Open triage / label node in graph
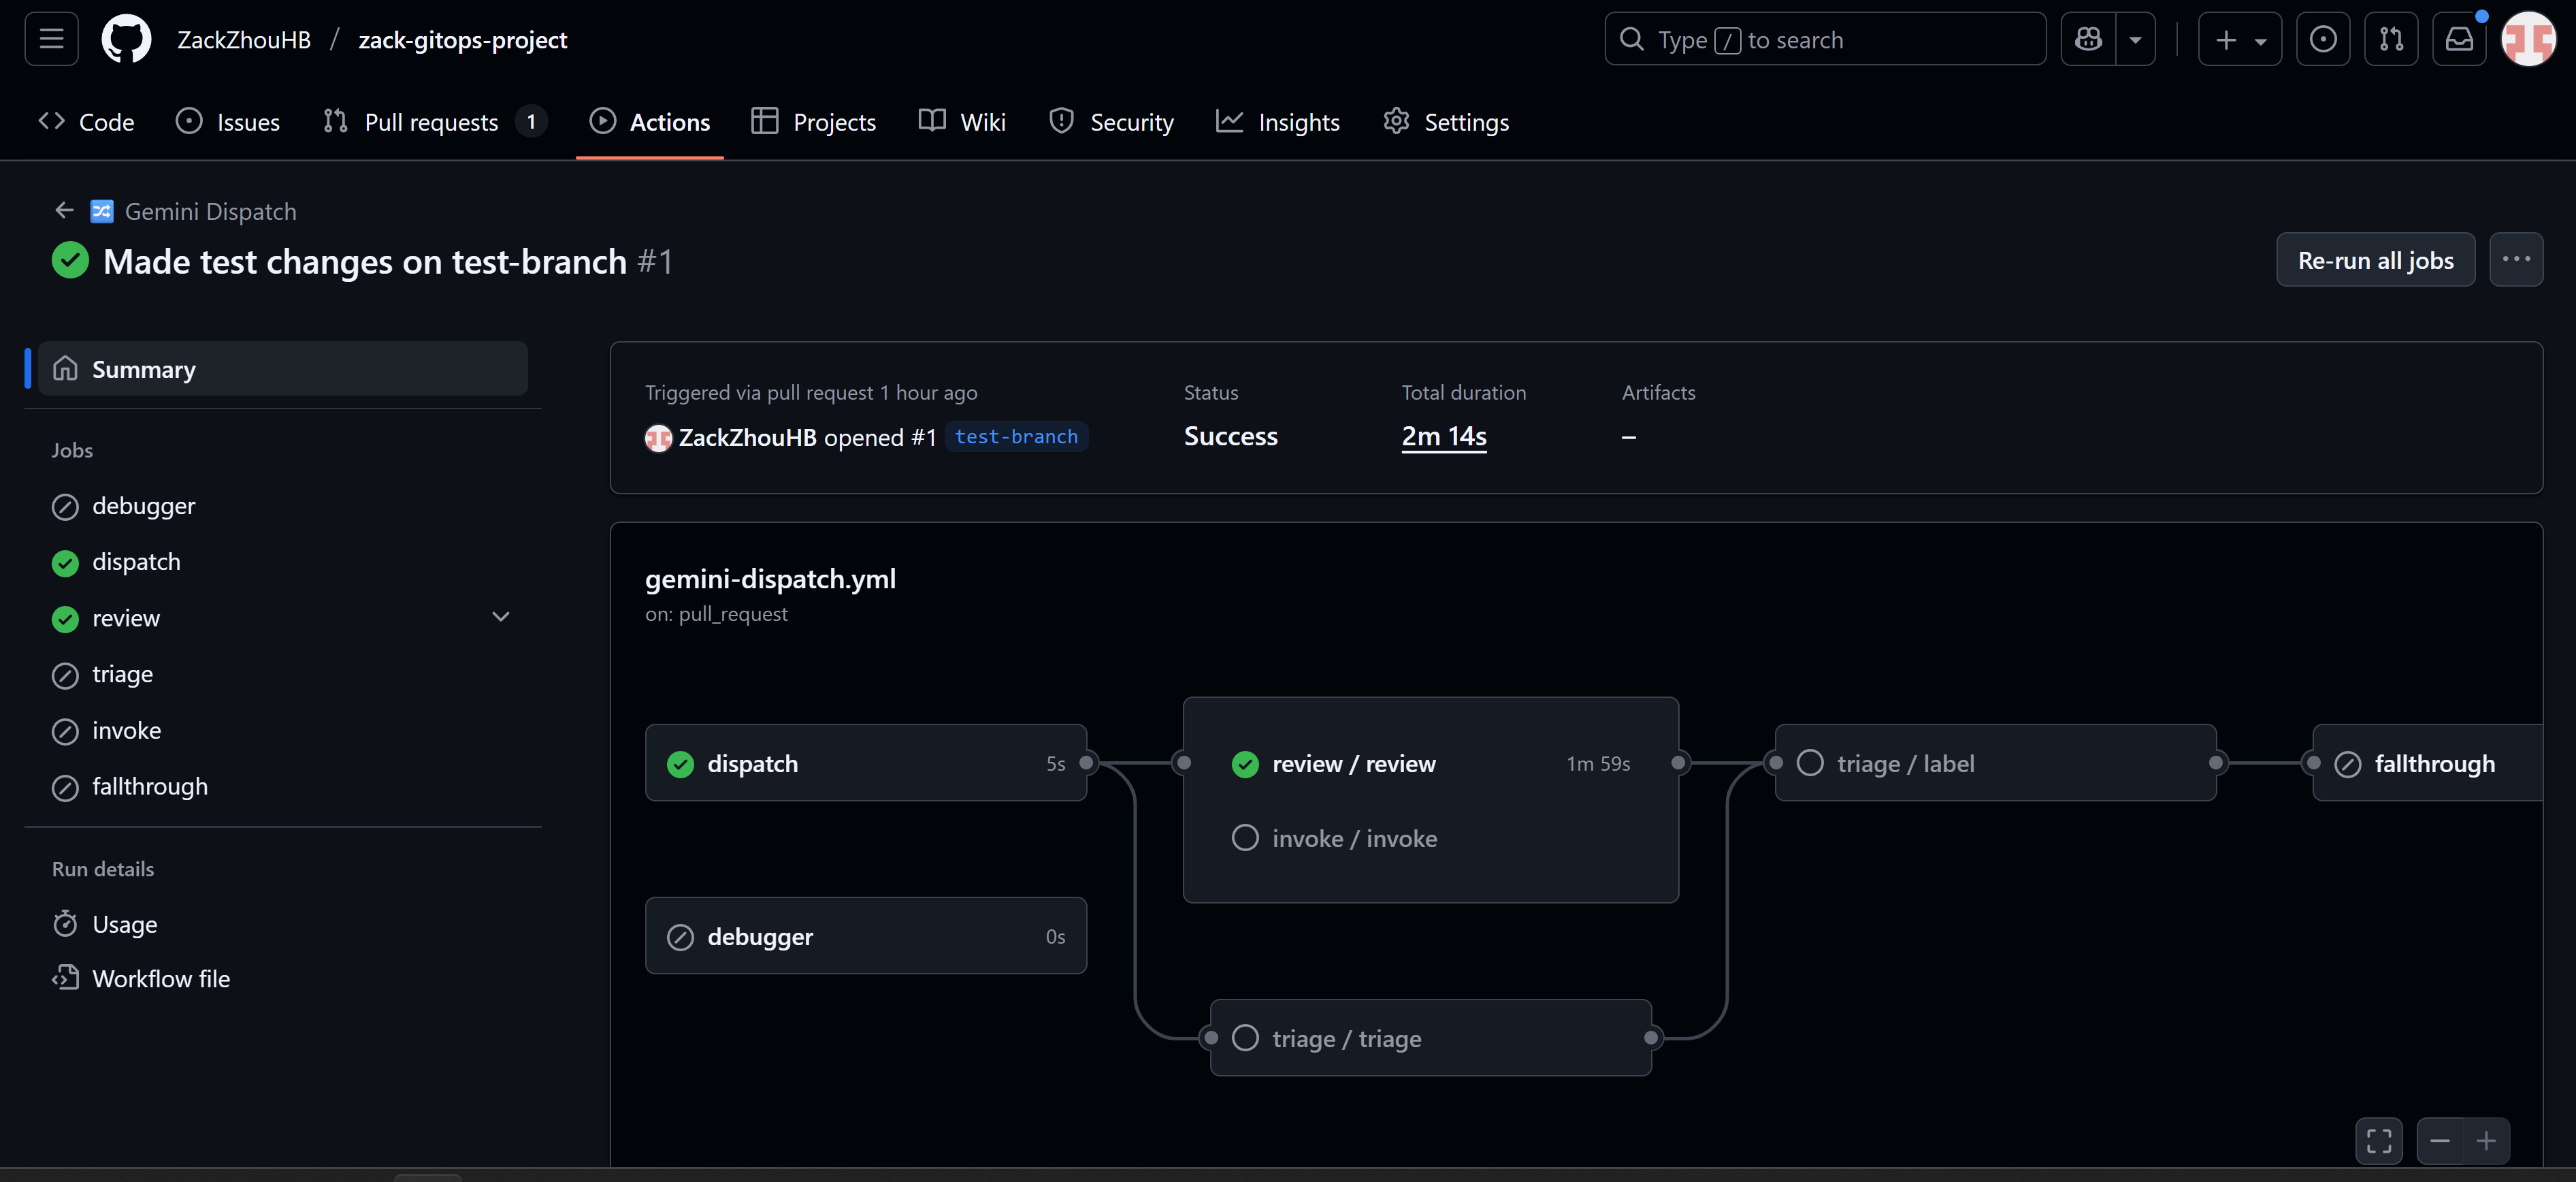The width and height of the screenshot is (2576, 1182). 1996,763
